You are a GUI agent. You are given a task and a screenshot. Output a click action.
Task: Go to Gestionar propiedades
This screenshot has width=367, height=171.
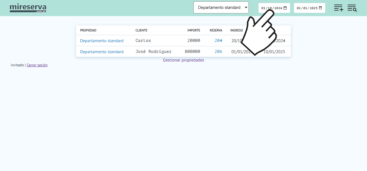pyautogui.click(x=183, y=60)
